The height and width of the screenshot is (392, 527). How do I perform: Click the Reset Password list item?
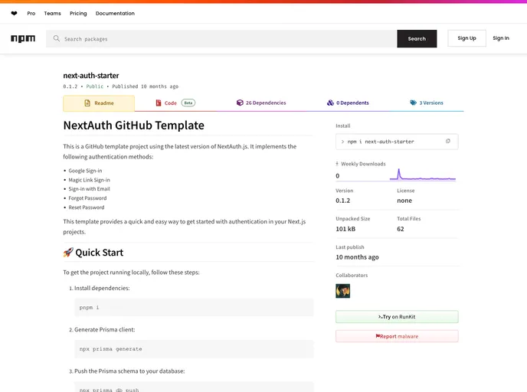pos(87,207)
